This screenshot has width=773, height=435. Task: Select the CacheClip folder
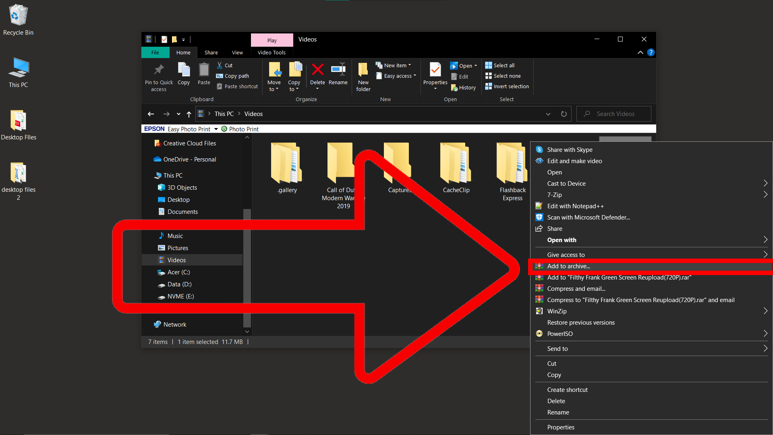click(456, 168)
